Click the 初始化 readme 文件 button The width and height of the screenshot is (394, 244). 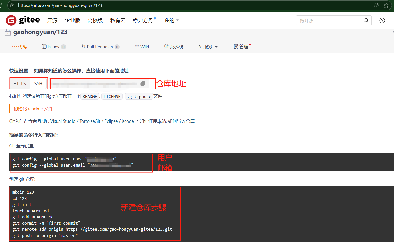click(x=33, y=109)
